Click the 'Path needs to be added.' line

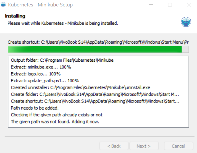(34, 108)
